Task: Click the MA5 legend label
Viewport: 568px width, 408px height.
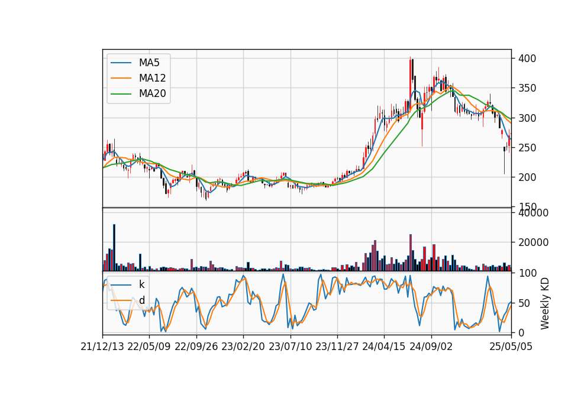Action: tap(149, 63)
